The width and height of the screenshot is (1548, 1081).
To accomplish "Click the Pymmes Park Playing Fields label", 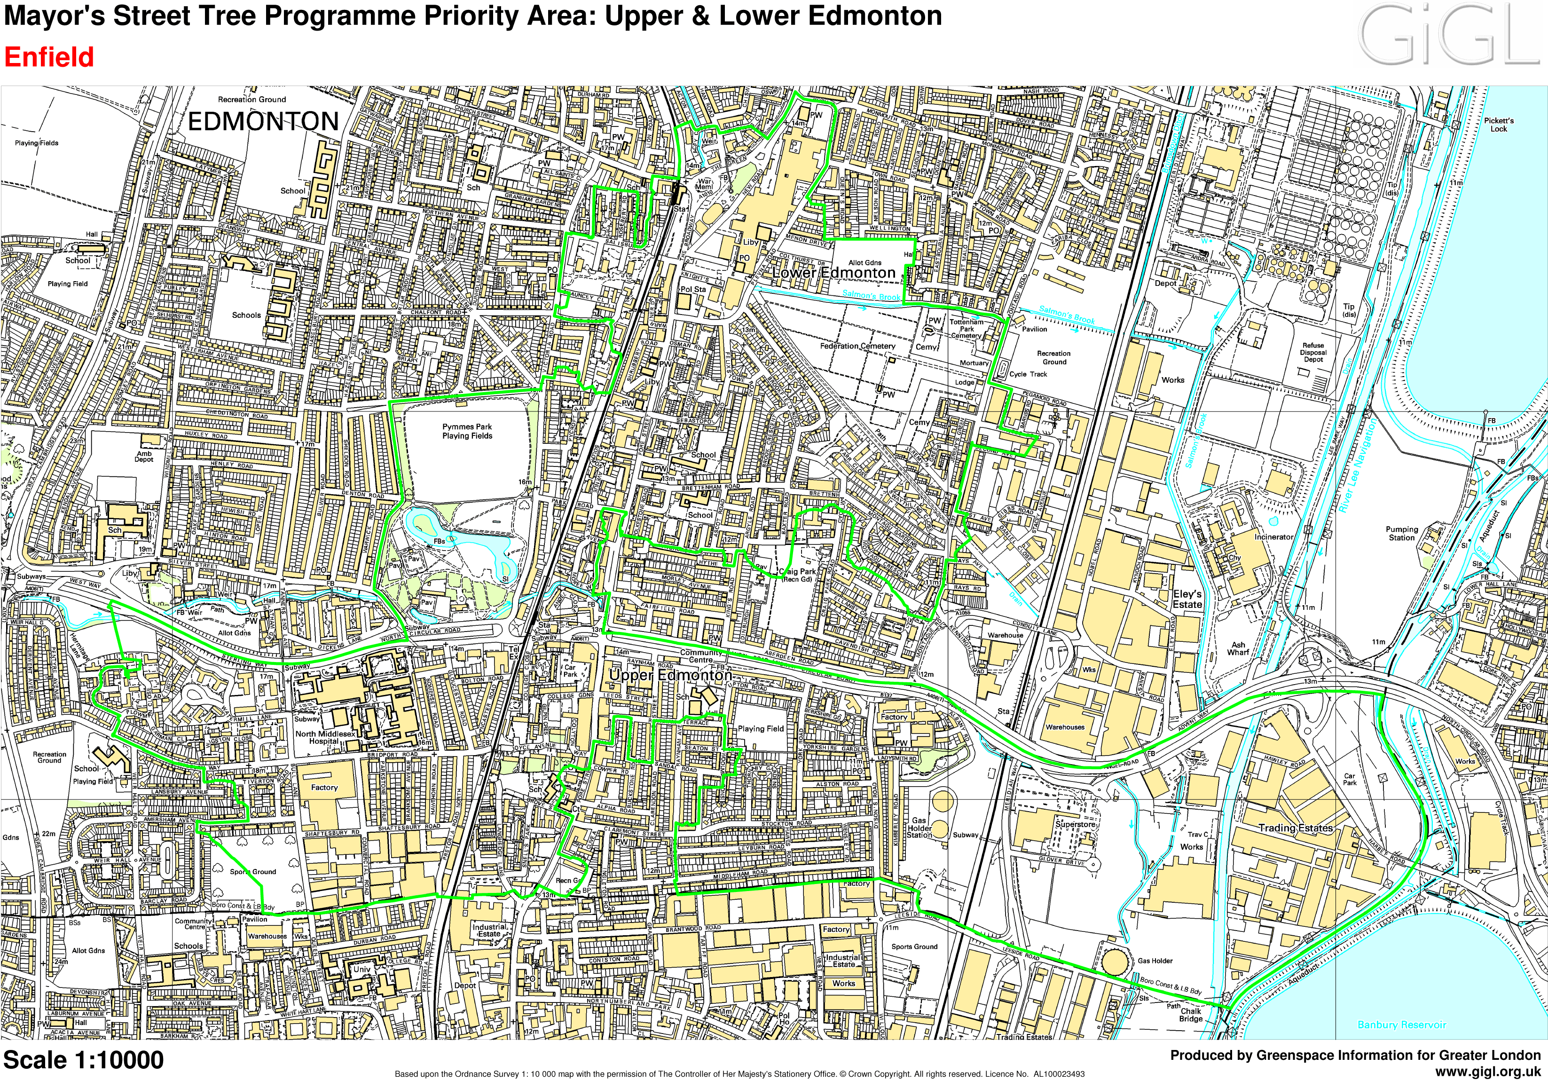I will [467, 432].
